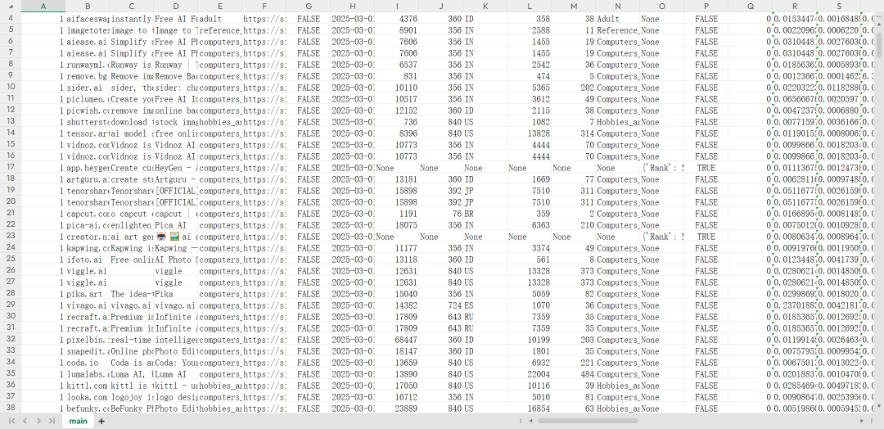Select cell with value 68447
This screenshot has height=429, width=884.
coord(397,340)
